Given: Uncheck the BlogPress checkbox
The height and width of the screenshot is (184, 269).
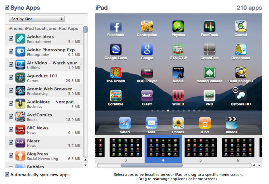Looking at the screenshot, I should (x=11, y=155).
